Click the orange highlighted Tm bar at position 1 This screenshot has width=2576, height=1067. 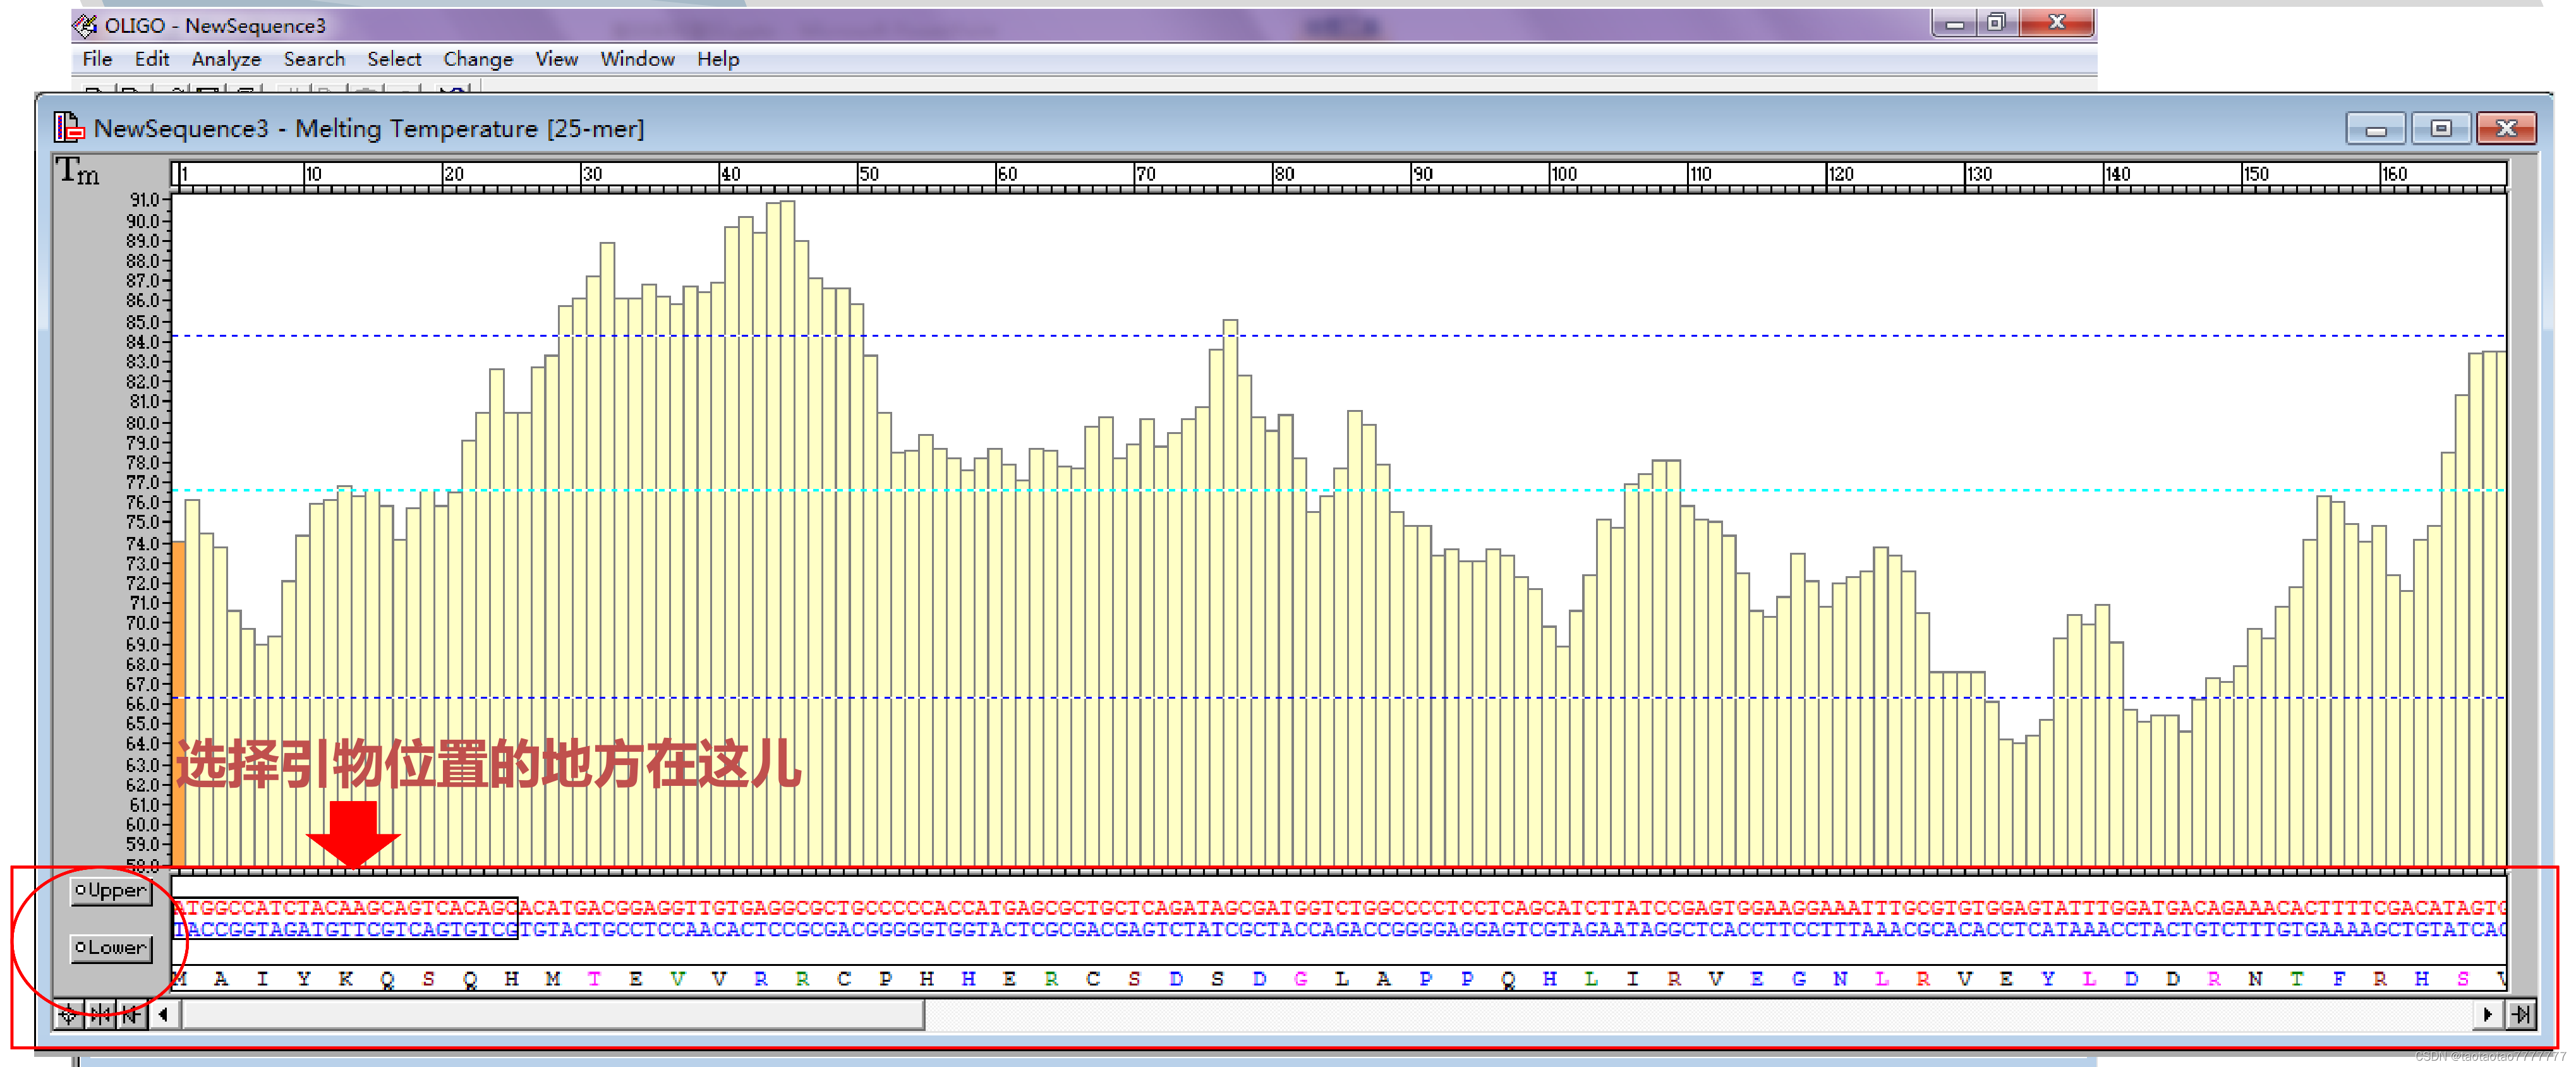(179, 703)
